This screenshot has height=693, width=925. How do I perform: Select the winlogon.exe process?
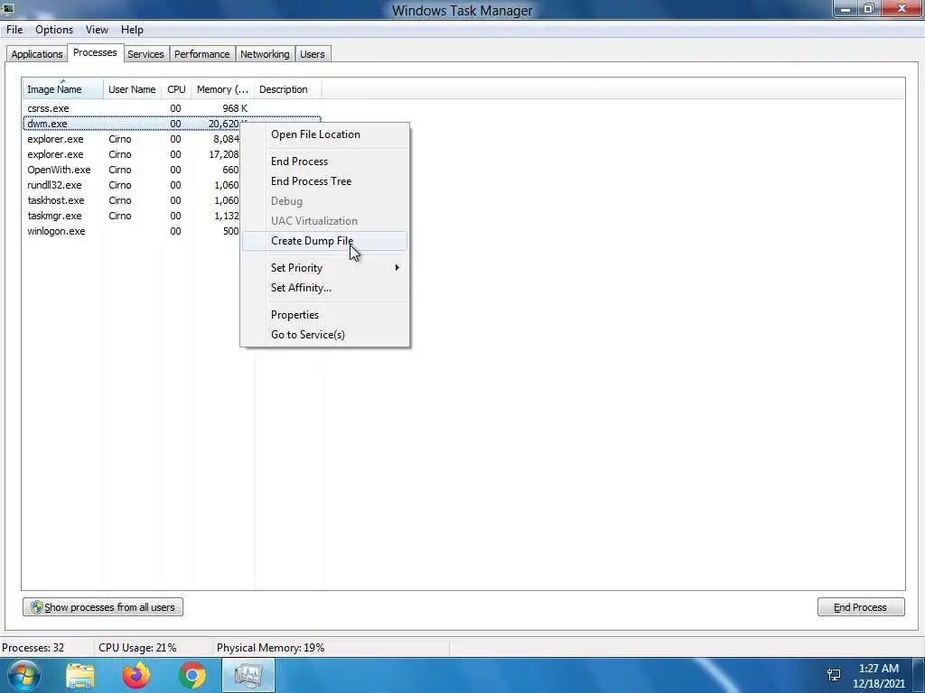(132, 231)
